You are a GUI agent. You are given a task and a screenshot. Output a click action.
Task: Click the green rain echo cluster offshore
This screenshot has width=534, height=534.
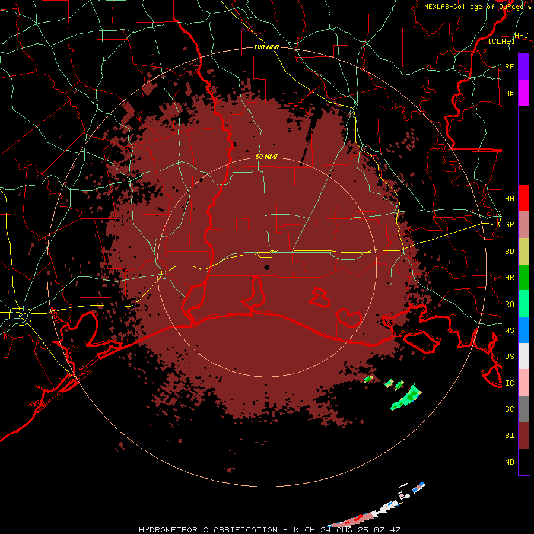pyautogui.click(x=407, y=398)
